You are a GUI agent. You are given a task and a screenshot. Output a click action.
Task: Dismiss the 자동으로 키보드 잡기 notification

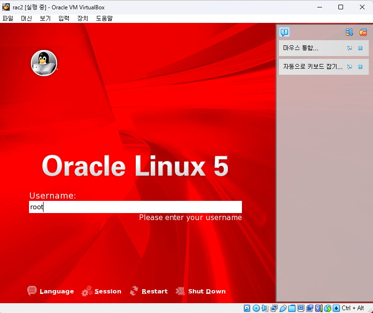pyautogui.click(x=360, y=67)
